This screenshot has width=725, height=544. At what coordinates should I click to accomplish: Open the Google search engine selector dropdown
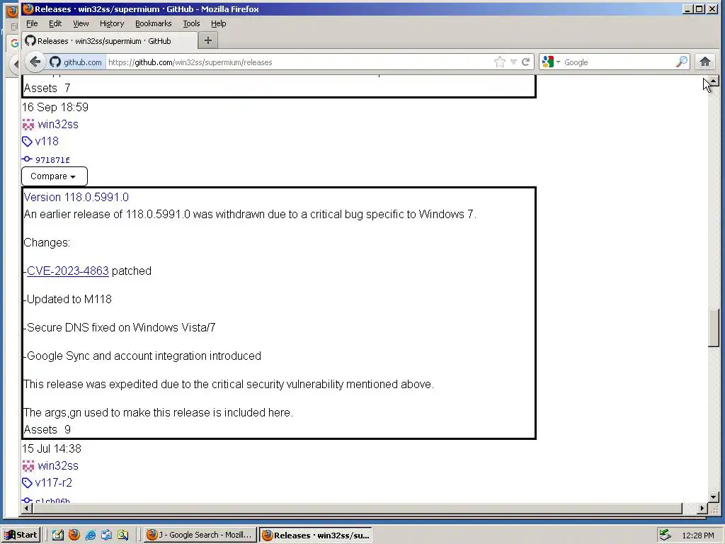pos(551,62)
